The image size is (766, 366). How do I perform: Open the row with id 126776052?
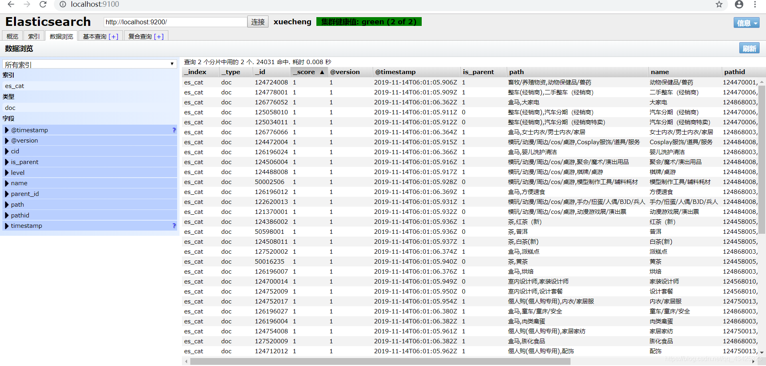click(271, 102)
